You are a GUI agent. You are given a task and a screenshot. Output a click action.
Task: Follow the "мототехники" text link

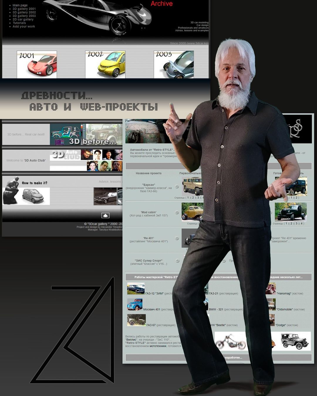tap(158, 346)
